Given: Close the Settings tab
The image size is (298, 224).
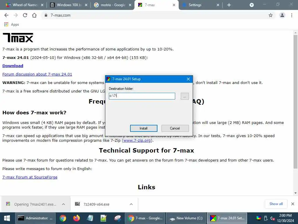Looking at the screenshot, I should point(218,5).
